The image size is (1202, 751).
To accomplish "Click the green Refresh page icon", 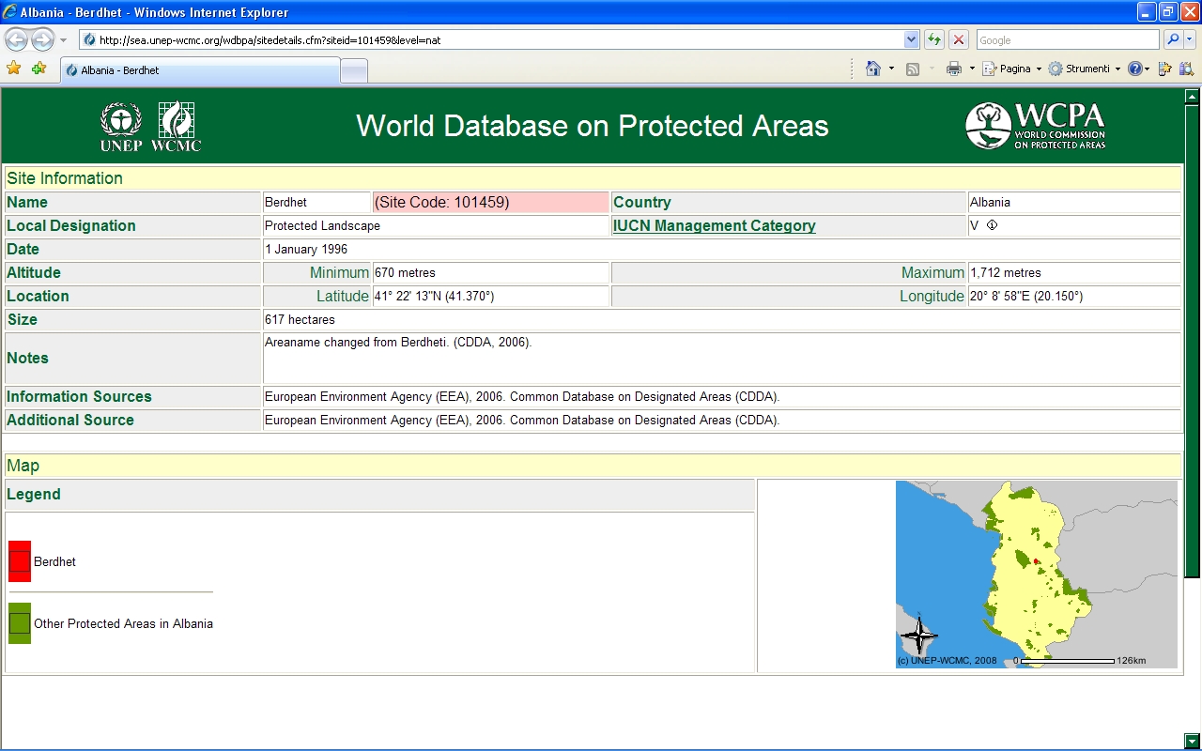I will [x=933, y=39].
